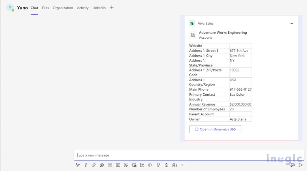Screen dimensions: 307x171
Task: Click the video clip record icon
Action: tap(293, 165)
